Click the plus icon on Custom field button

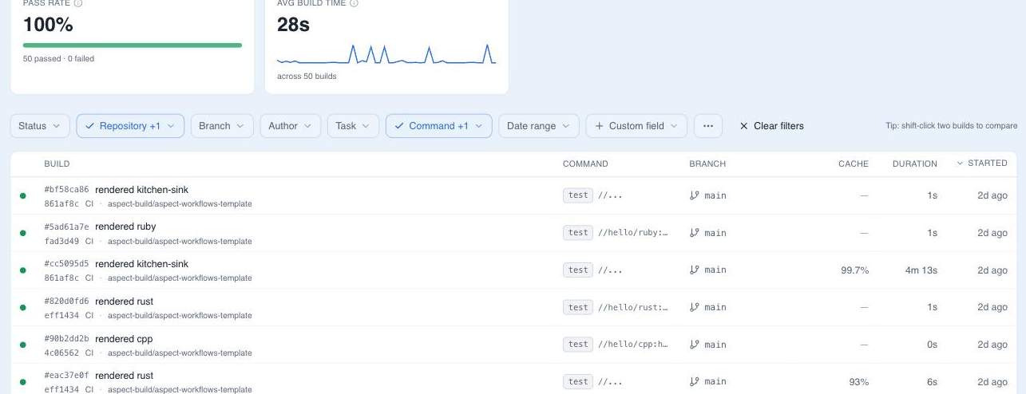point(600,126)
